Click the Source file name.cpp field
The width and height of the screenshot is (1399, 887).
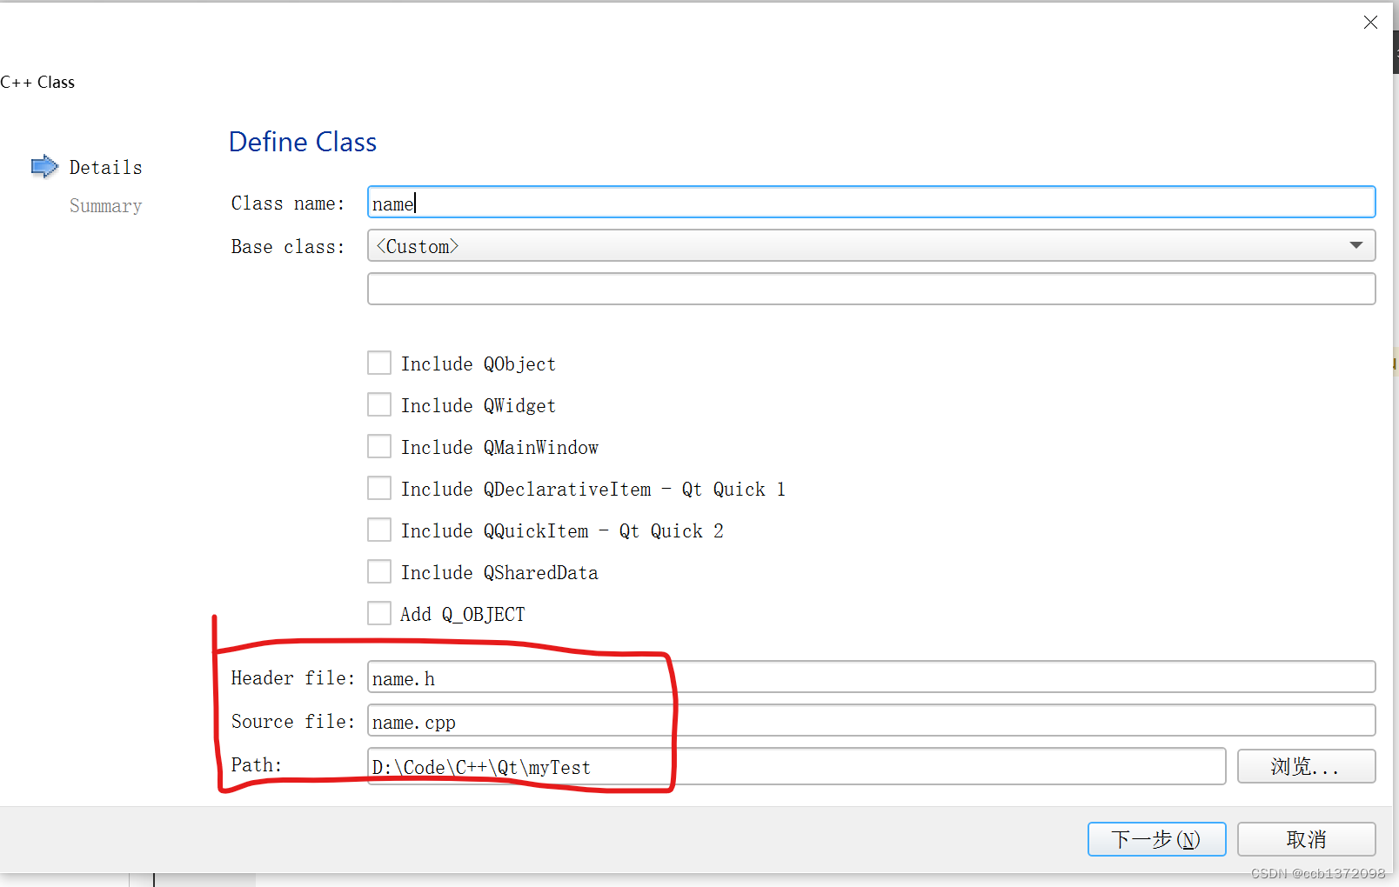point(871,720)
